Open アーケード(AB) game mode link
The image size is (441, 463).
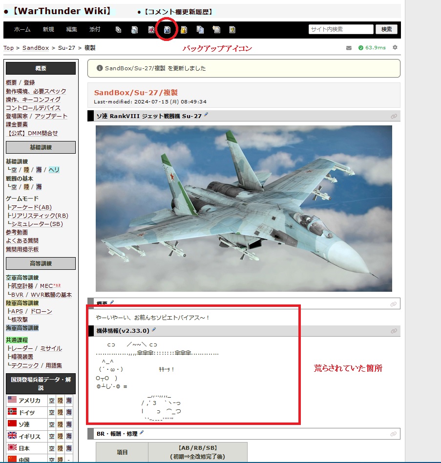31,207
